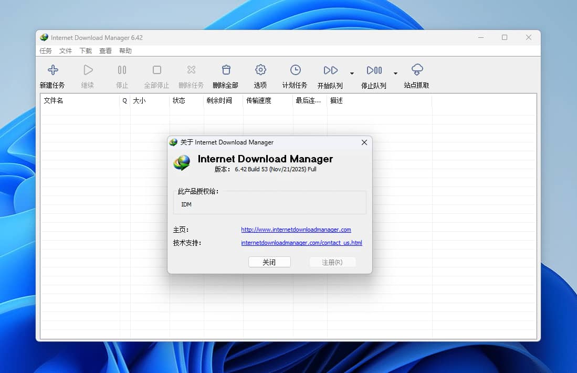This screenshot has width=577, height=373.
Task: Expand the dropdown beside 停止队列
Action: [395, 73]
